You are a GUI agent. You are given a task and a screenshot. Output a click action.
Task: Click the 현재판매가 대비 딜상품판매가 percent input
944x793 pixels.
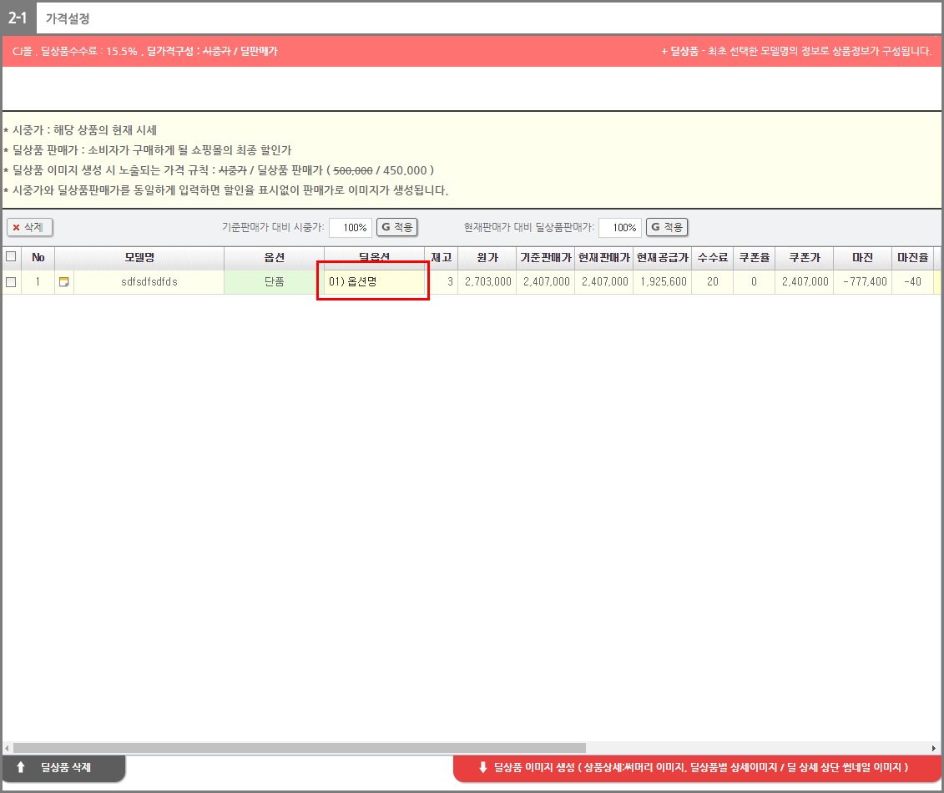620,227
